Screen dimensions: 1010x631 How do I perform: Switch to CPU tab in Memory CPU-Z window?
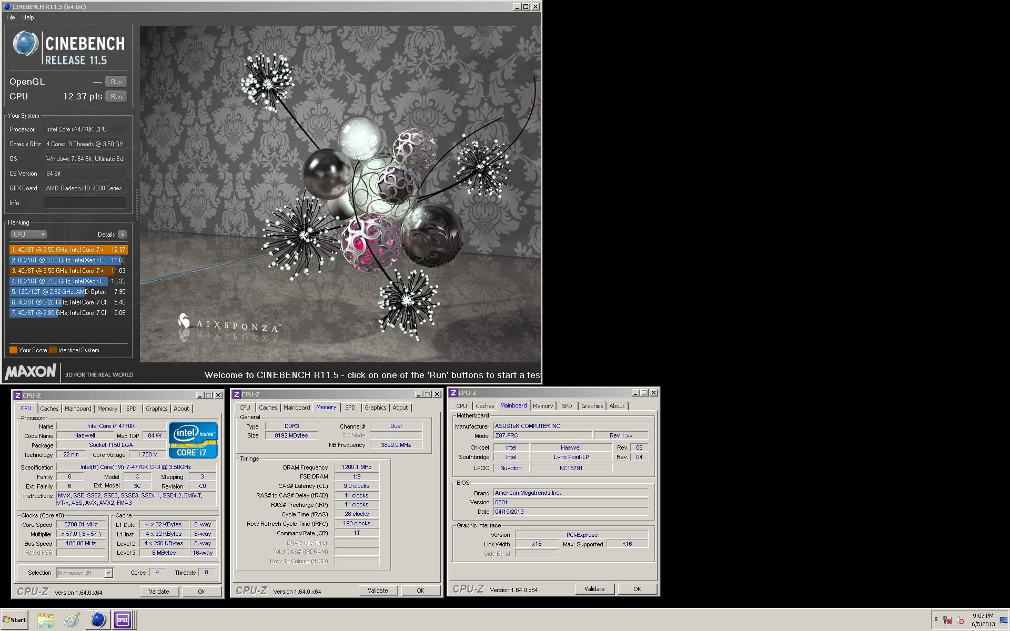point(245,408)
